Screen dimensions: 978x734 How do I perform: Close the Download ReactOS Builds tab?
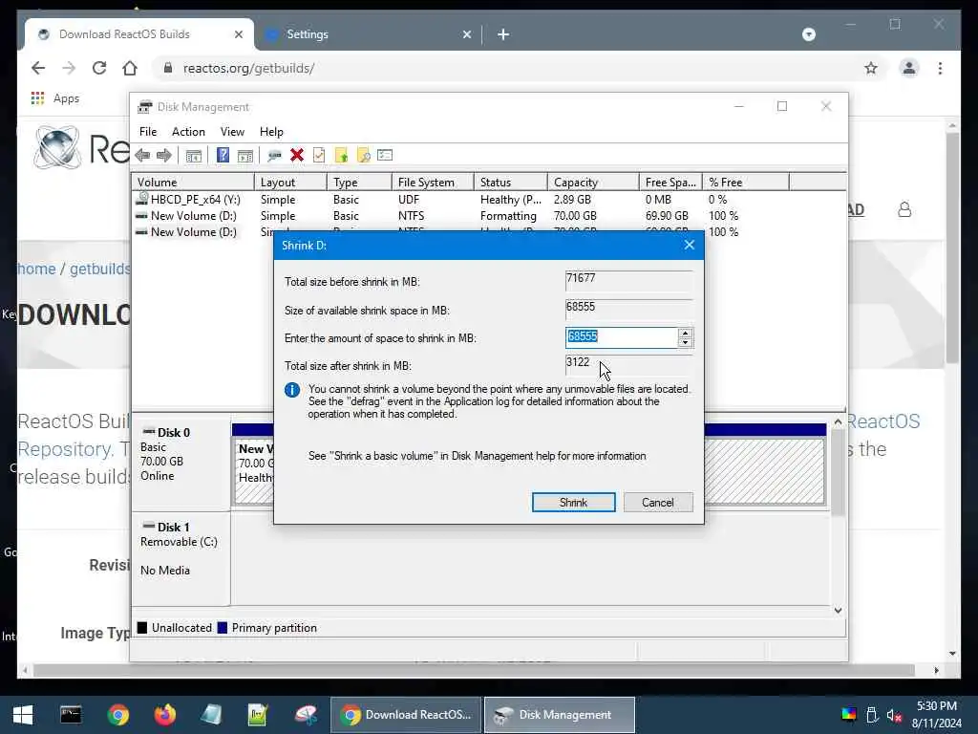tap(238, 34)
